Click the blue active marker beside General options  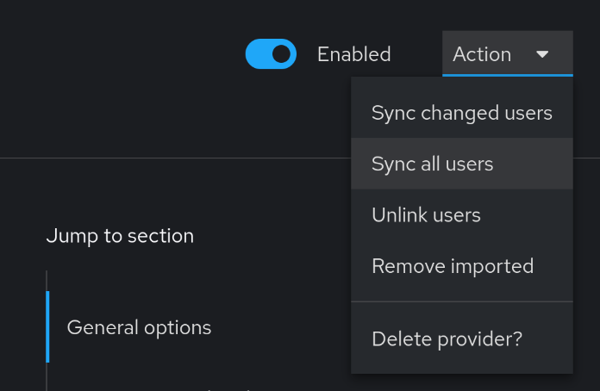(47, 327)
